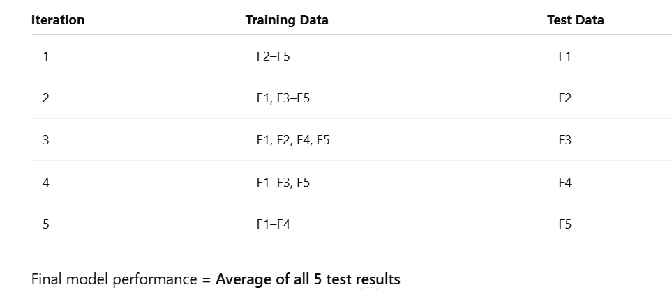Viewport: 672px width, 301px height.
Task: Select the F2 test data cell
Action: point(565,98)
